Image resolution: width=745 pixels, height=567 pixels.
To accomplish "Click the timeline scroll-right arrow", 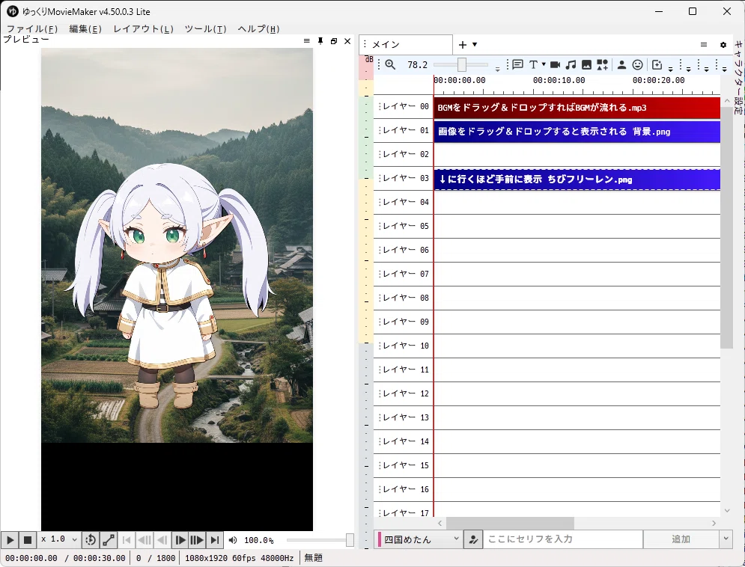I will pos(714,523).
